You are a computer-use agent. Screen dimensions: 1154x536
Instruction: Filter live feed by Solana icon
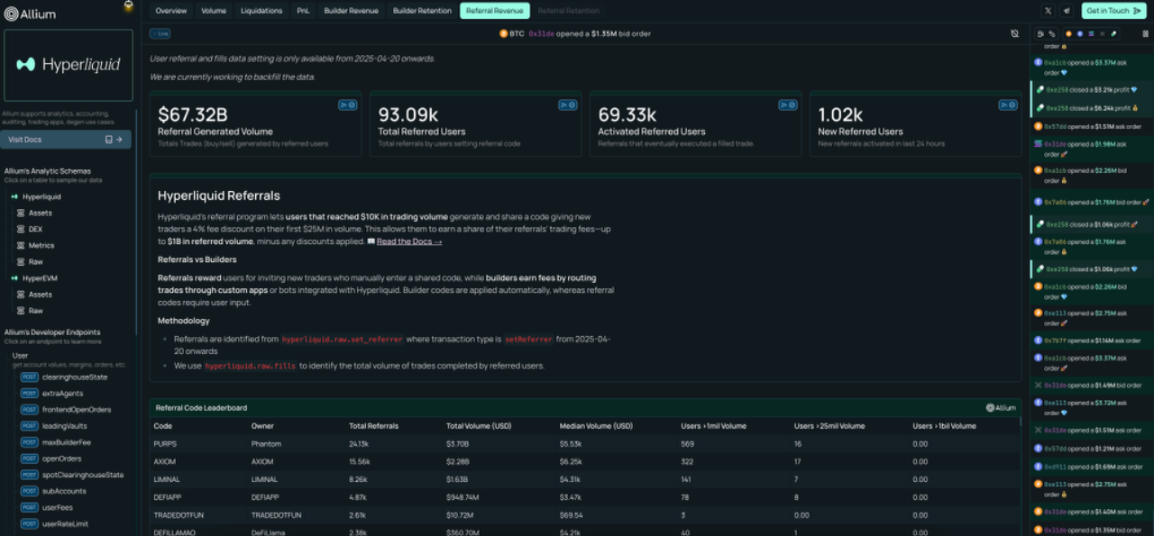click(x=1091, y=33)
